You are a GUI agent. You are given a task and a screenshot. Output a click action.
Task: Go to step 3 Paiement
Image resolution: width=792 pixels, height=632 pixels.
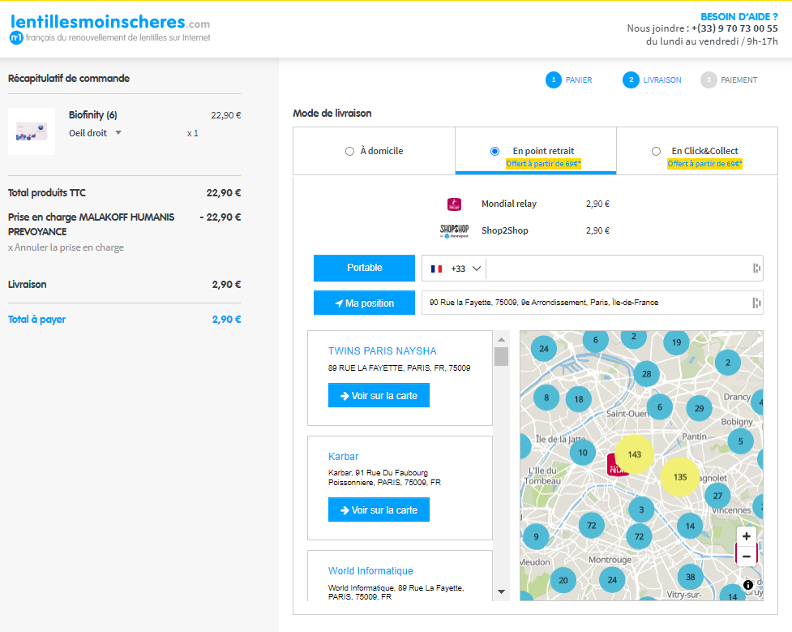729,80
